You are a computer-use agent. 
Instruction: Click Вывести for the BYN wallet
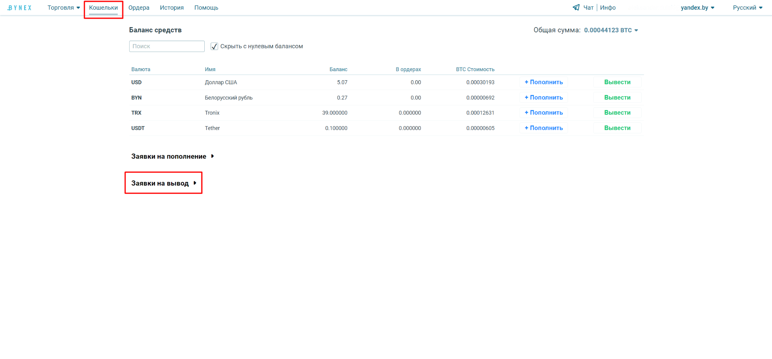617,98
